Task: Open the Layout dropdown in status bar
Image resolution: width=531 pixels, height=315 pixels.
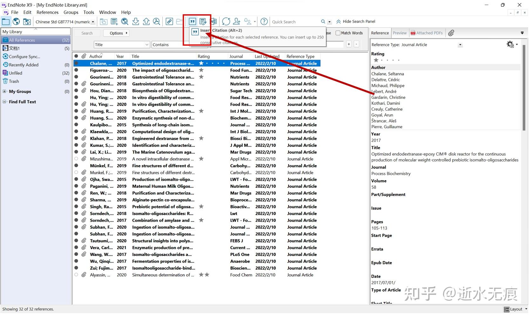Action: (x=516, y=309)
